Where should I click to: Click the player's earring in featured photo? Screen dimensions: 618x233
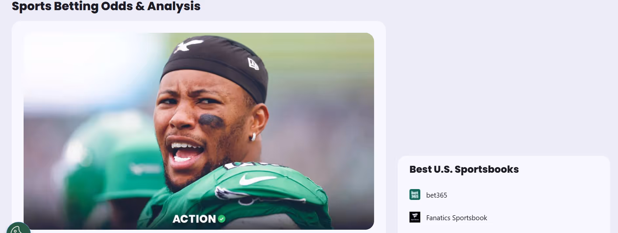253,137
